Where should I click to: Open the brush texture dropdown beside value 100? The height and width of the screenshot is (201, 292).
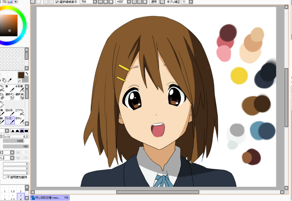click(12, 158)
